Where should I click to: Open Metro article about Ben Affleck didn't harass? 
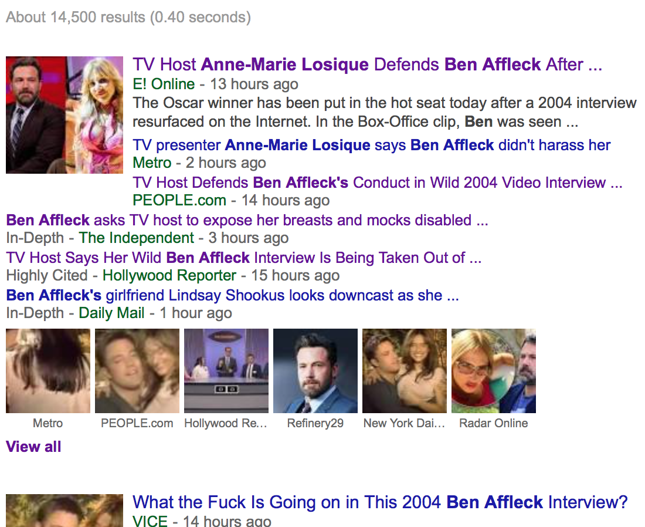[x=371, y=145]
